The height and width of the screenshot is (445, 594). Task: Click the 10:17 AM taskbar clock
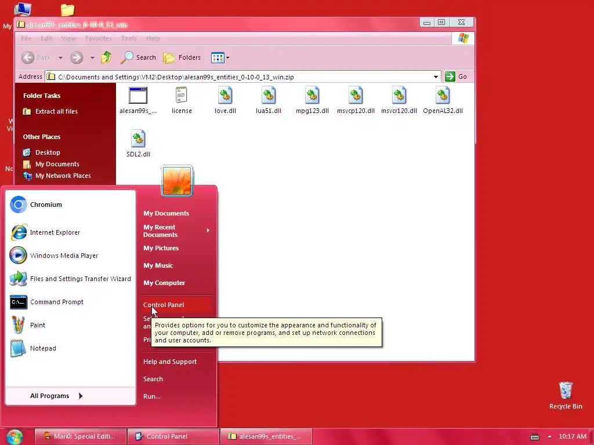coord(573,436)
